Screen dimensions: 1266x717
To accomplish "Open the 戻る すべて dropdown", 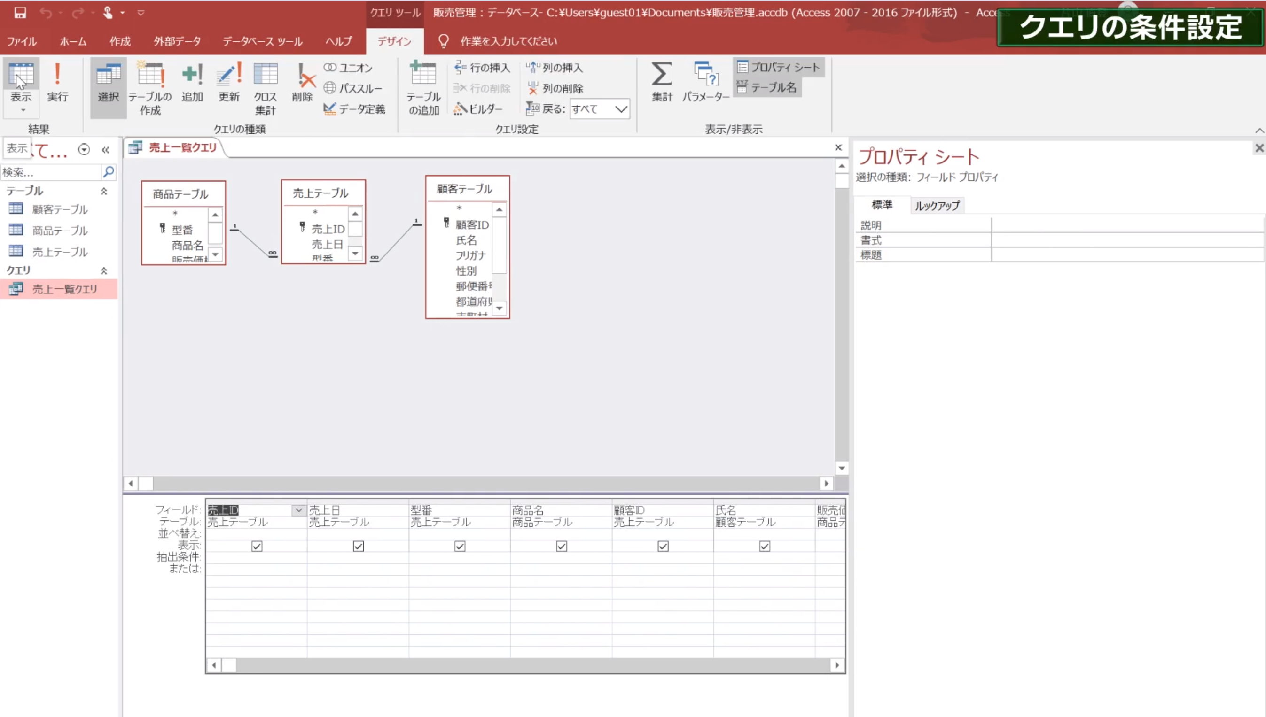I will point(621,109).
